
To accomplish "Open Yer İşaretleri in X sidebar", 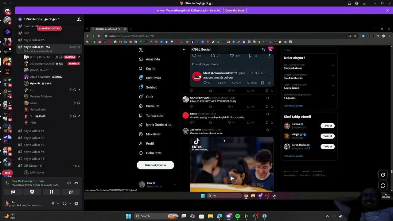I will (151, 115).
